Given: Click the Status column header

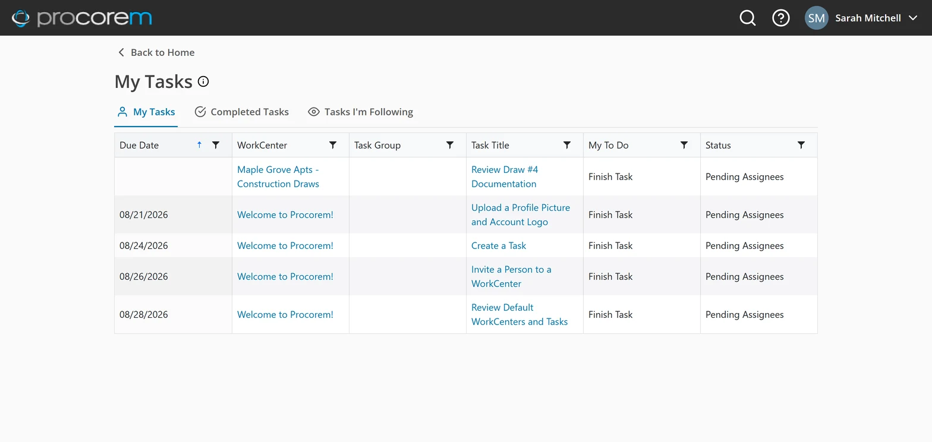Looking at the screenshot, I should (718, 145).
